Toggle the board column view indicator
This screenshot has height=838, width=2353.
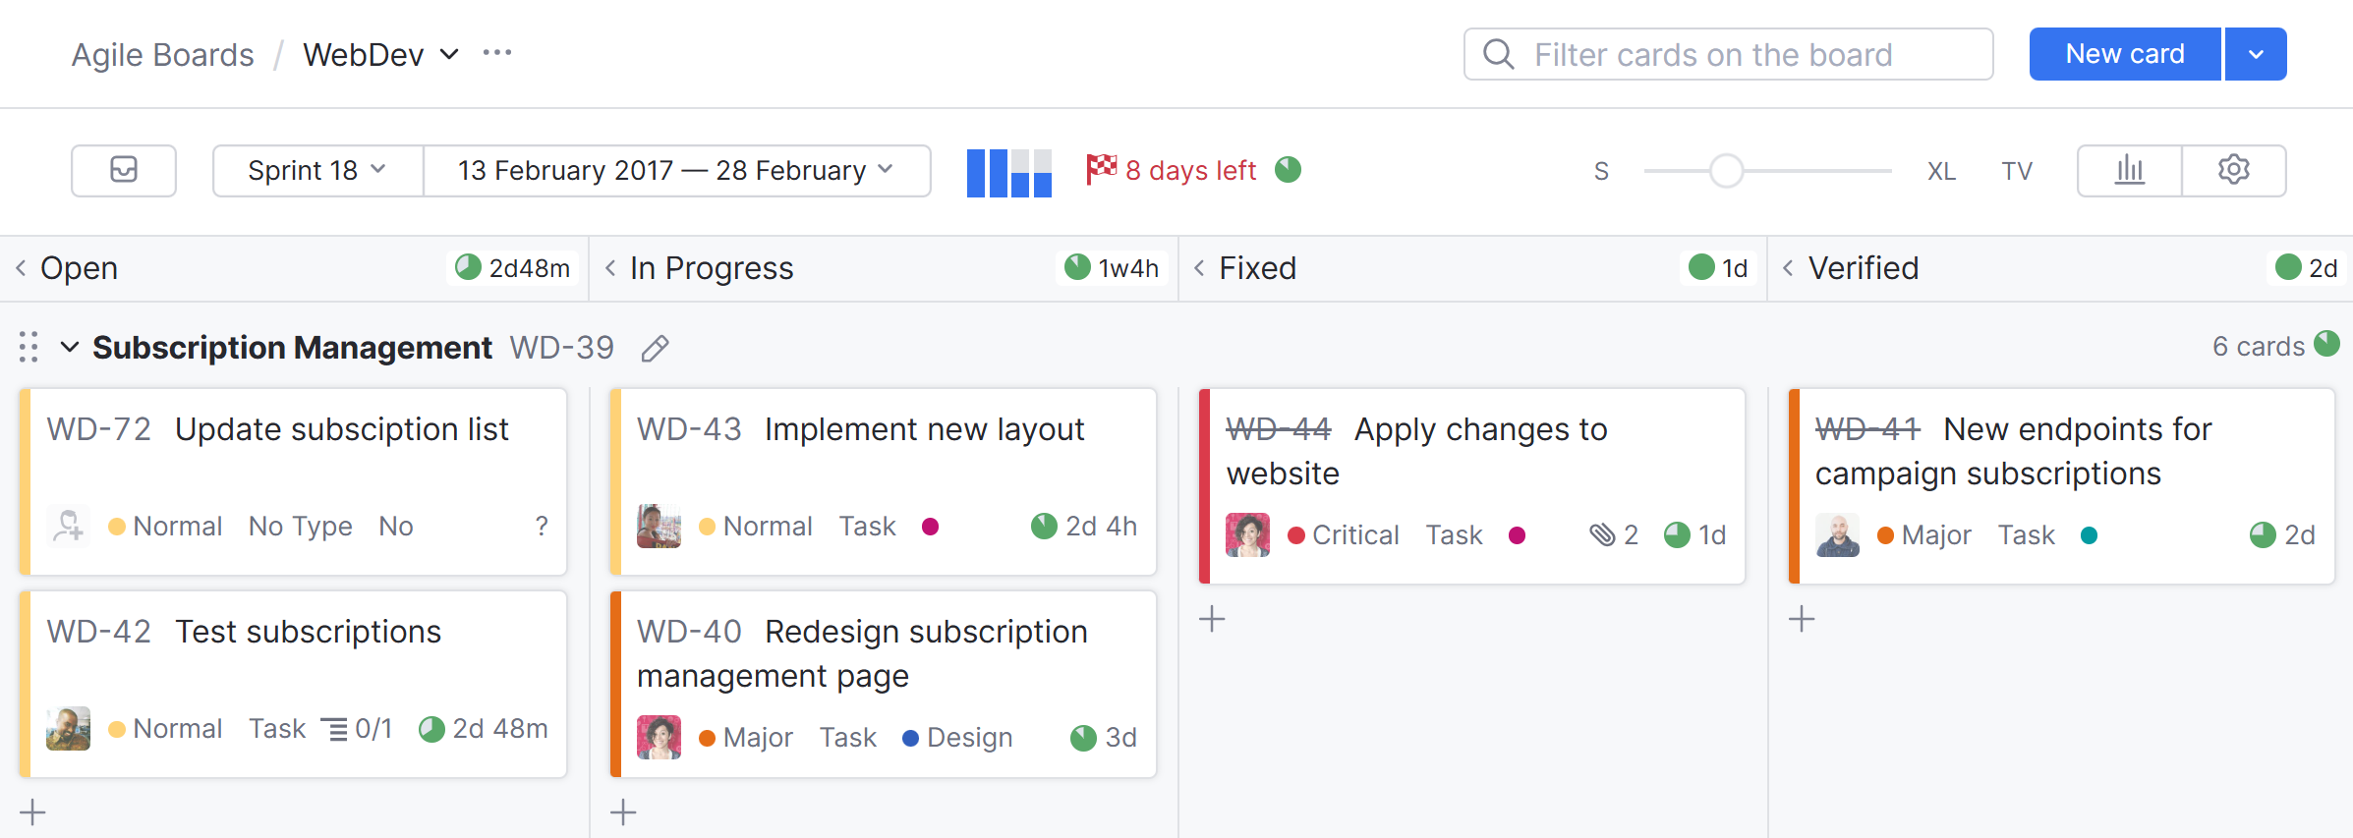pos(1008,172)
